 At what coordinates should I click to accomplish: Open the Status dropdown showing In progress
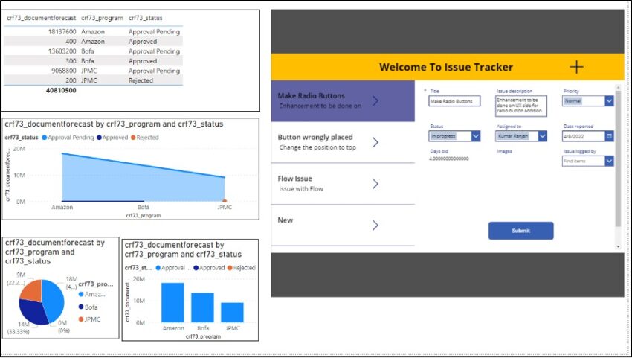coord(476,136)
